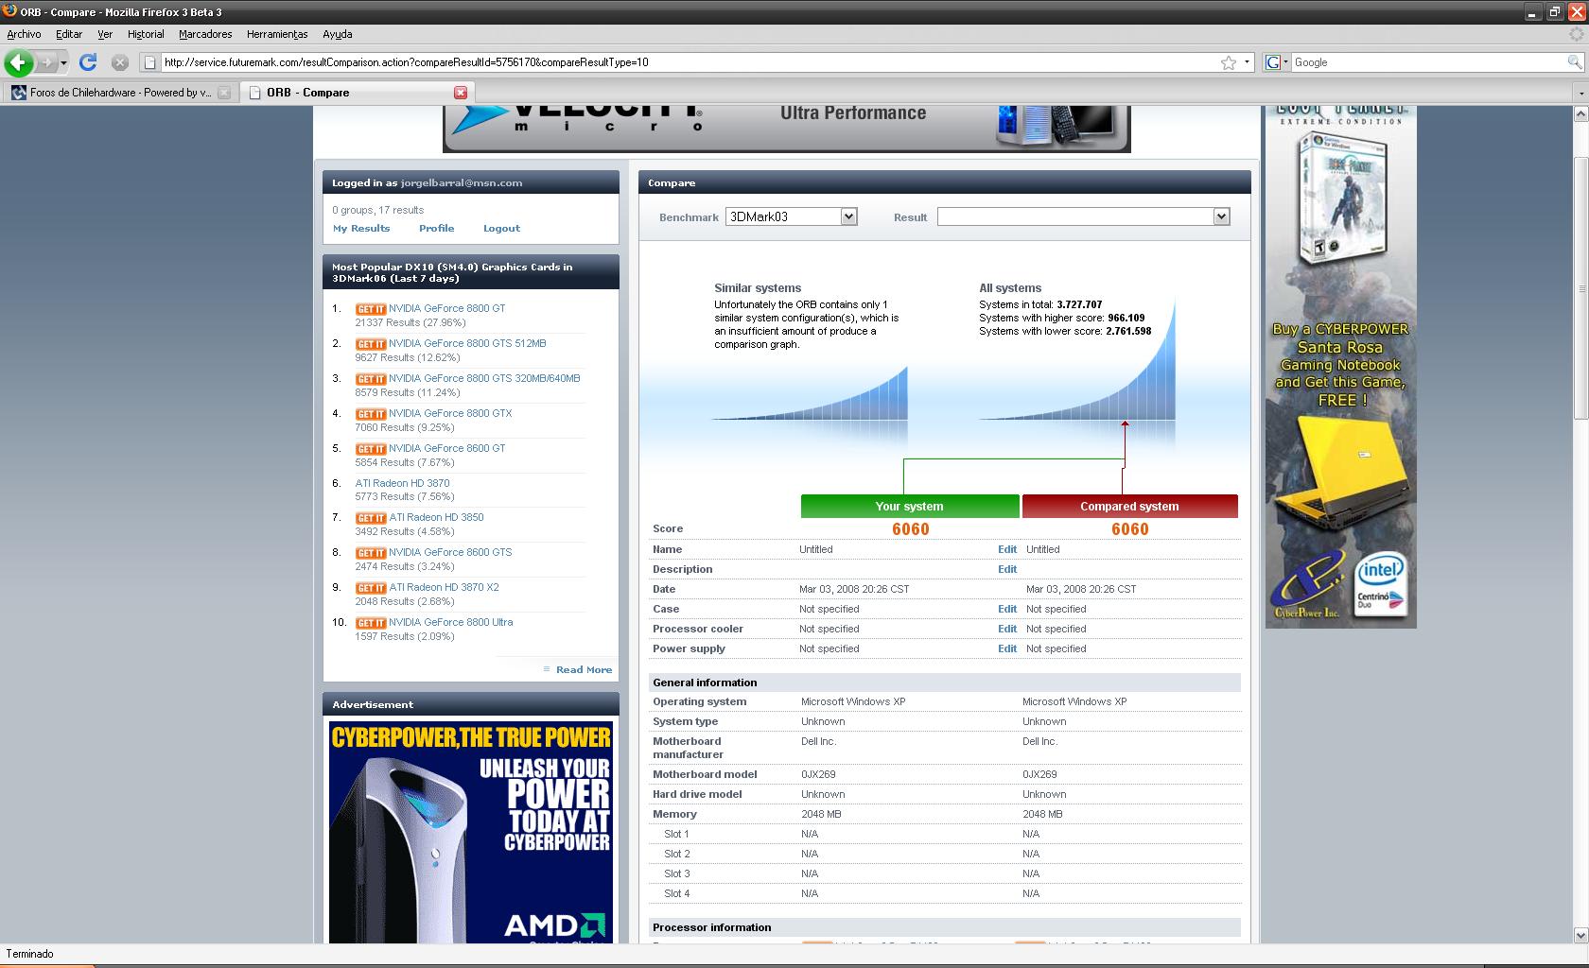Click the Cyberpower AMD advertisement

[x=471, y=832]
